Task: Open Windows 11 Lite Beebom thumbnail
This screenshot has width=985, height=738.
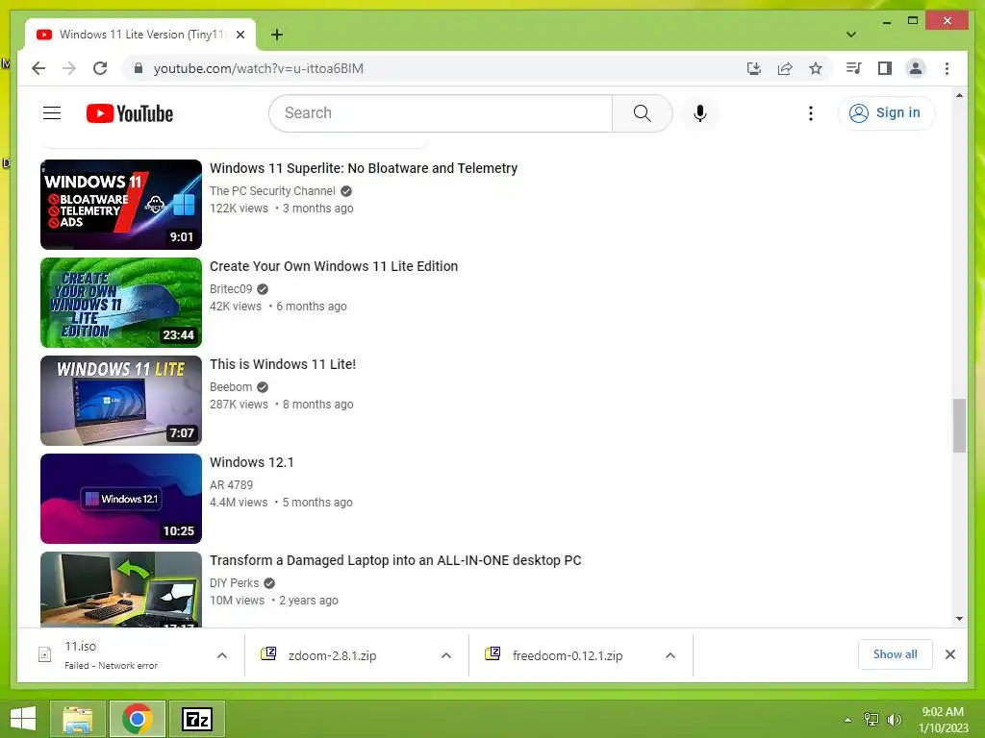Action: pos(121,401)
